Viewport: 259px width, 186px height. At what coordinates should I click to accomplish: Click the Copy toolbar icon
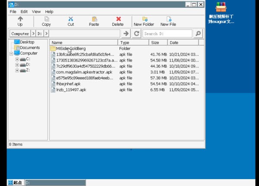(46, 19)
